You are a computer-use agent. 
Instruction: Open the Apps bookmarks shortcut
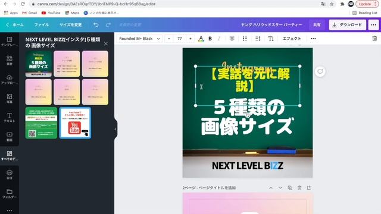point(11,13)
